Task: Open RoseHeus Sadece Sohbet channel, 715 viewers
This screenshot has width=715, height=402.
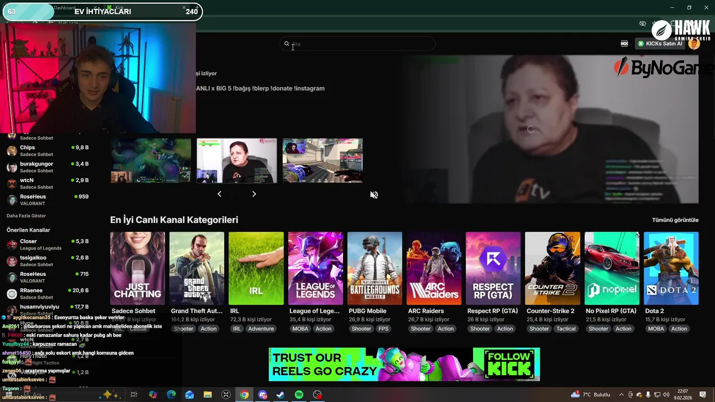Action: [47, 277]
